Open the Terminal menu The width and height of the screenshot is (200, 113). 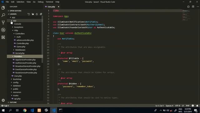pos(49,2)
